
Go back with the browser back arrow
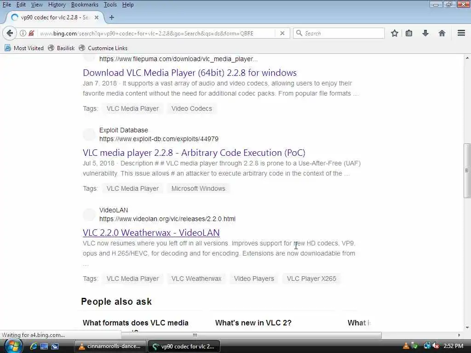pyautogui.click(x=10, y=33)
